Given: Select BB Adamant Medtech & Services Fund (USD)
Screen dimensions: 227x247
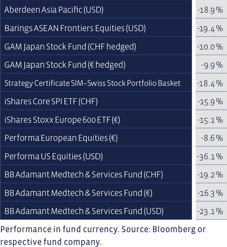Looking at the screenshot, I should [x=84, y=211].
